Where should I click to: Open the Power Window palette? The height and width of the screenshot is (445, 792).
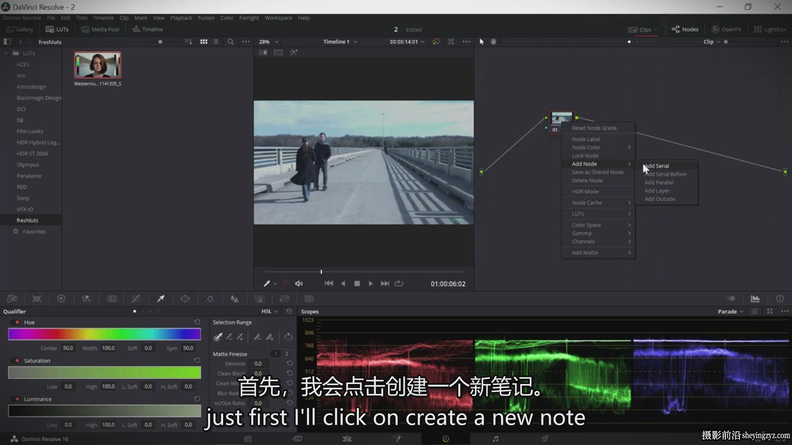coord(185,299)
